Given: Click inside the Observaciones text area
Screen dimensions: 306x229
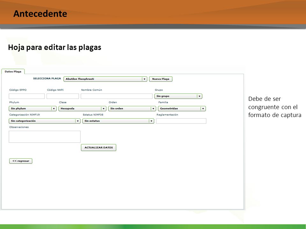Looking at the screenshot, I should click(x=45, y=137).
